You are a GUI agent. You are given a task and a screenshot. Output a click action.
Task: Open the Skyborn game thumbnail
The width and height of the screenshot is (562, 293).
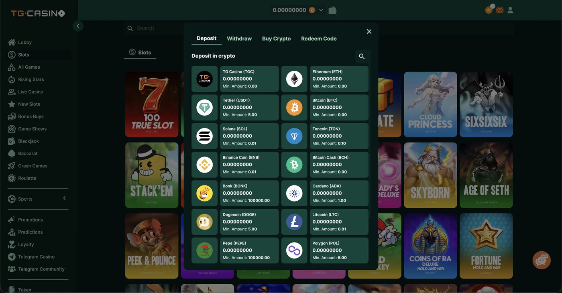430,175
